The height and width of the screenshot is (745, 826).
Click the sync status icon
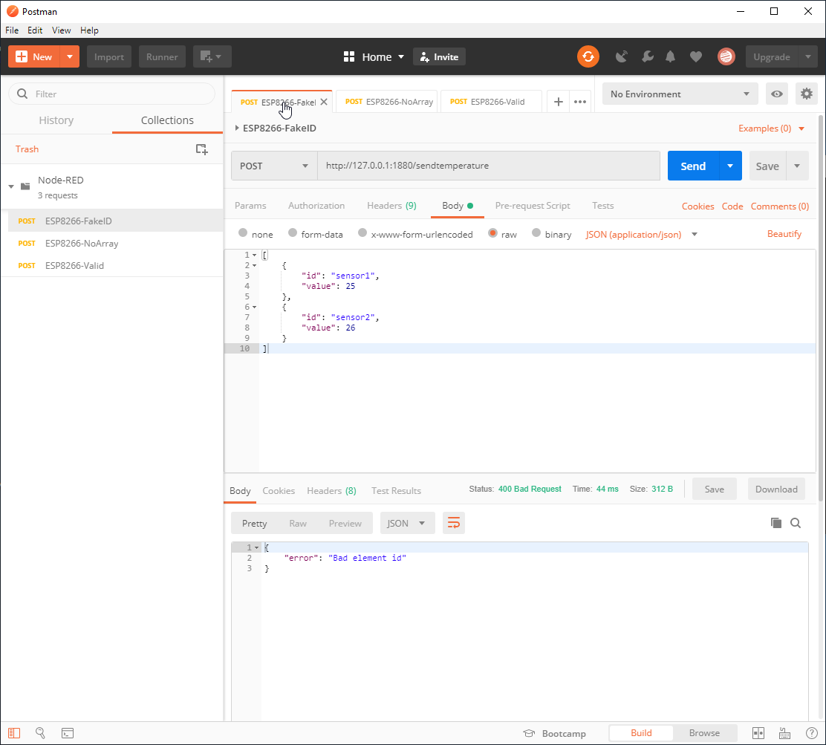point(588,56)
